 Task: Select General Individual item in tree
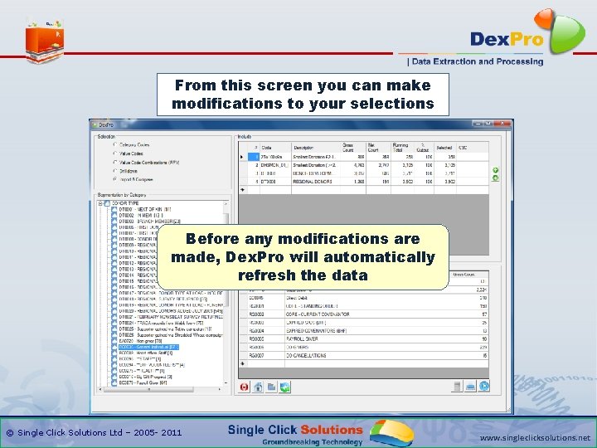(148, 347)
